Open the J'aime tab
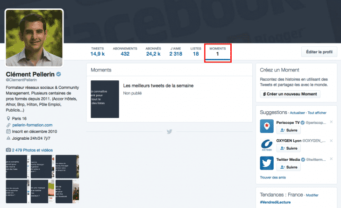The width and height of the screenshot is (341, 208). click(x=176, y=52)
